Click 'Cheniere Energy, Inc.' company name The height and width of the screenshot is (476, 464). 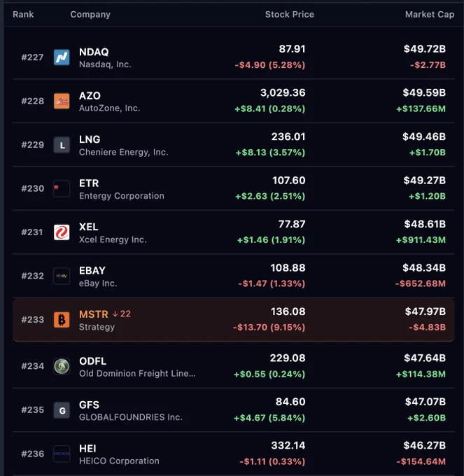click(123, 152)
